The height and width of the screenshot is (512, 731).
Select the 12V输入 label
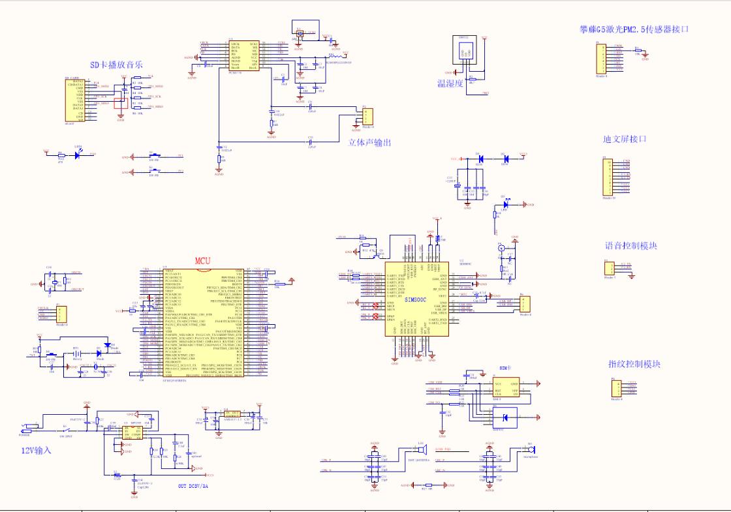point(37,451)
